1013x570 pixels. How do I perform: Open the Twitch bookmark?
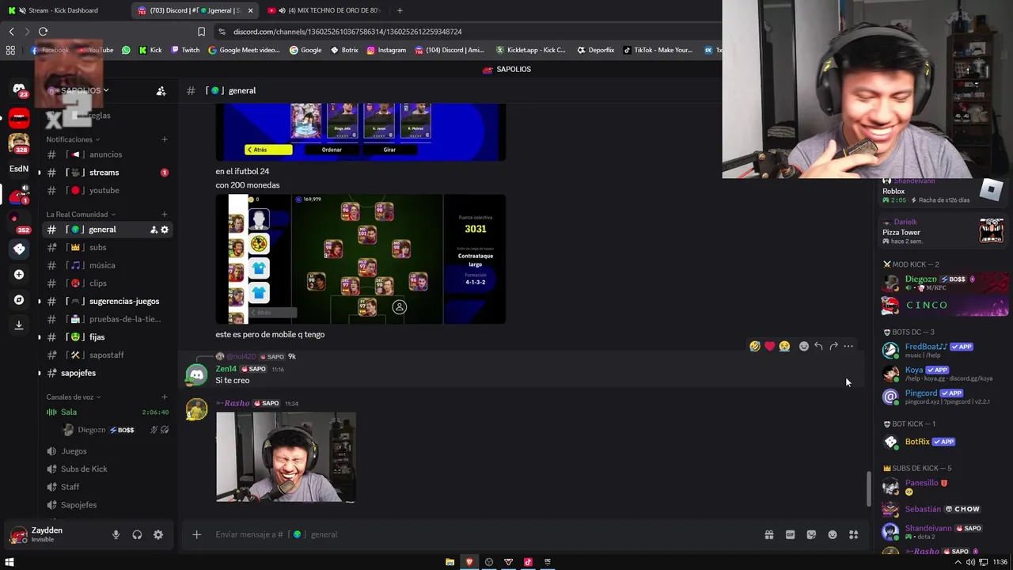point(185,50)
